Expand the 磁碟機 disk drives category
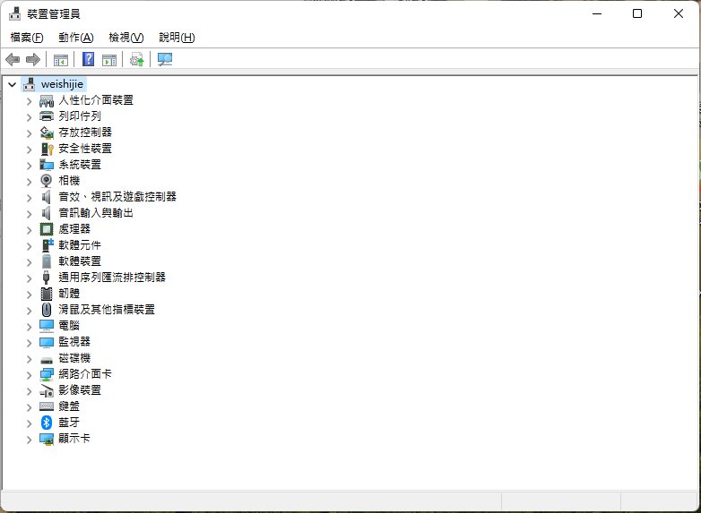701x513 pixels. point(29,358)
